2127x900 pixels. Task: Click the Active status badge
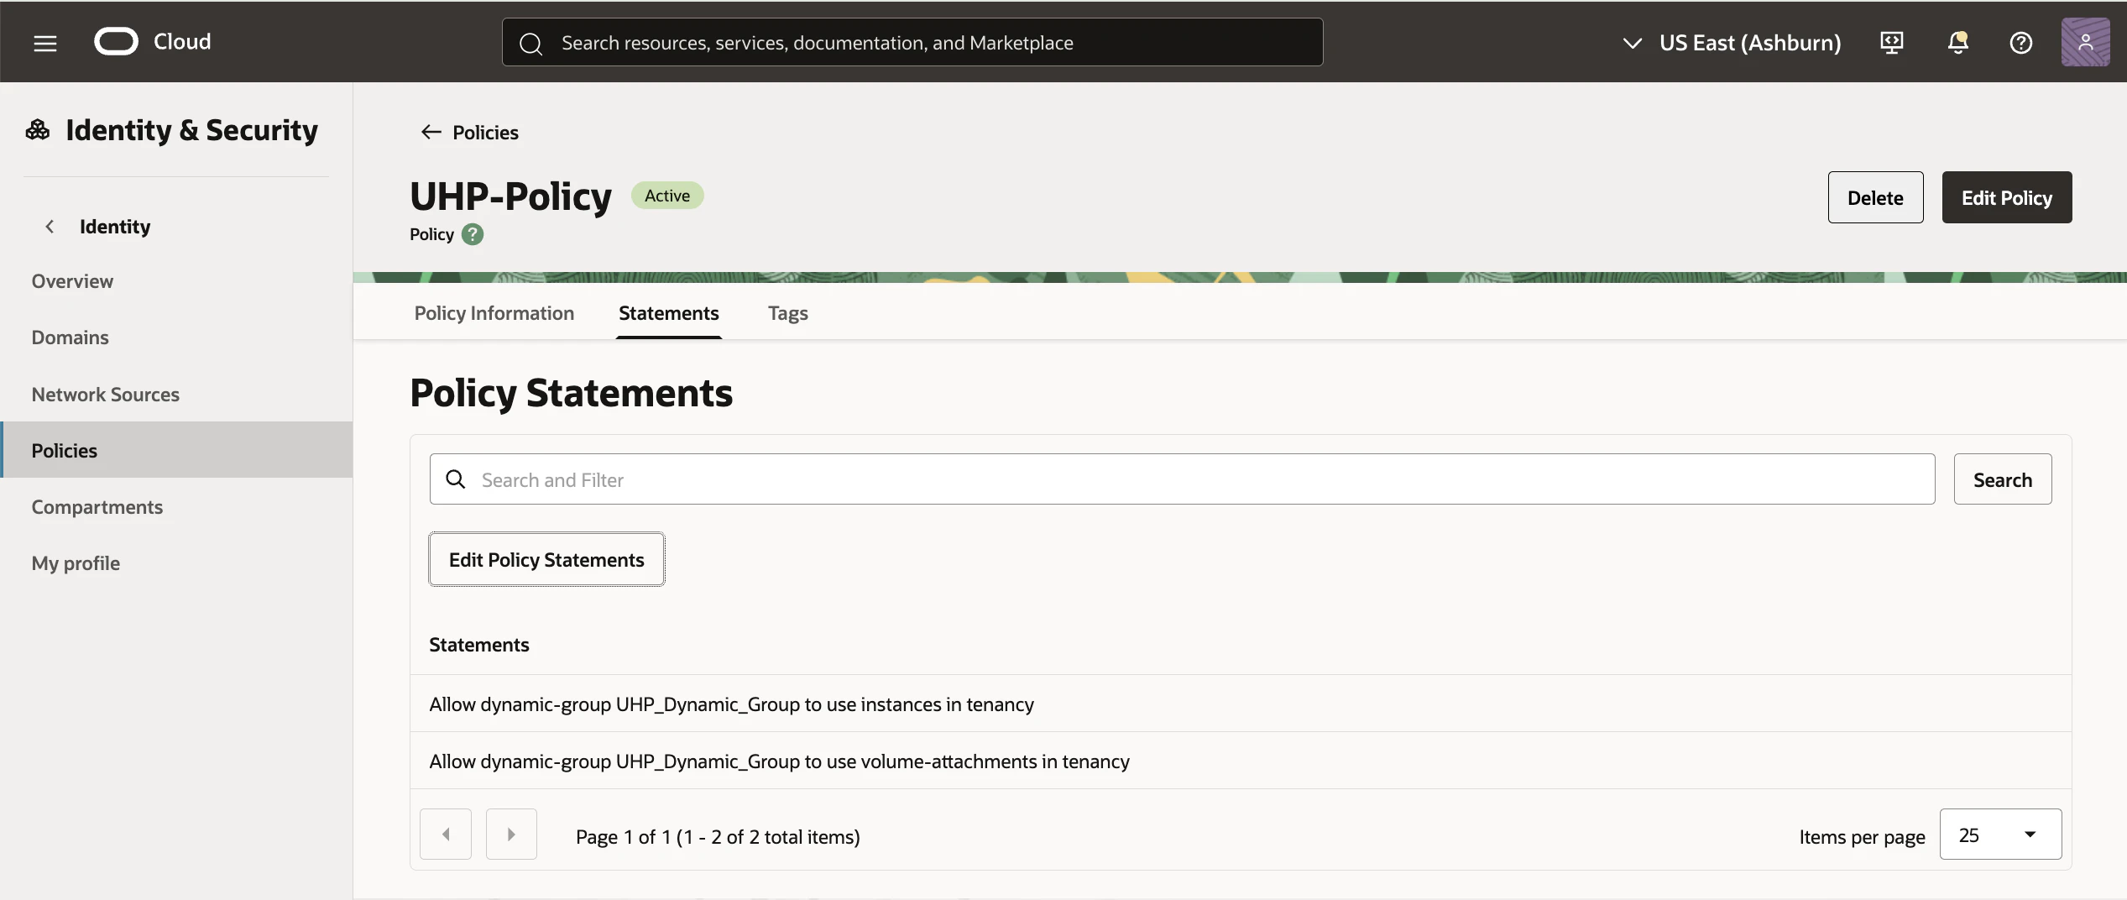click(667, 196)
